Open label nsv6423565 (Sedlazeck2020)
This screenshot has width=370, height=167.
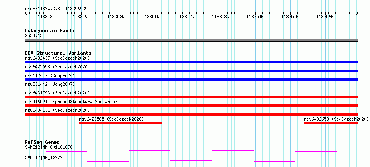111,119
